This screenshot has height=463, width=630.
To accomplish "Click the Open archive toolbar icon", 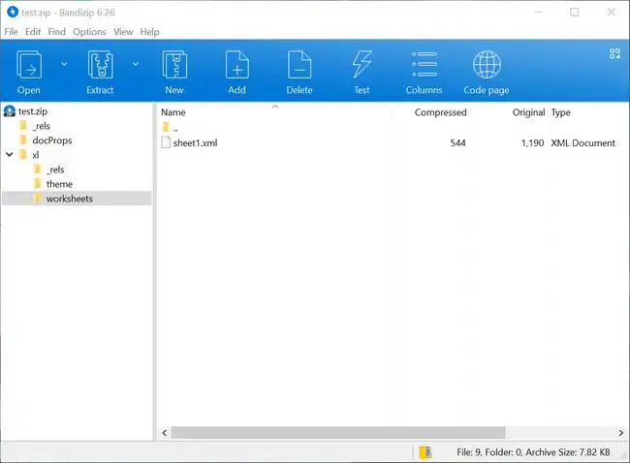I will click(28, 64).
